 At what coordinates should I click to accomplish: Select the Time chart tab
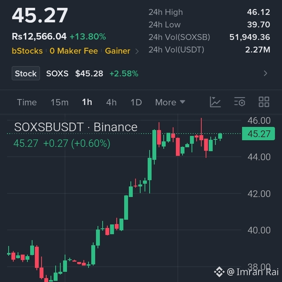click(27, 102)
